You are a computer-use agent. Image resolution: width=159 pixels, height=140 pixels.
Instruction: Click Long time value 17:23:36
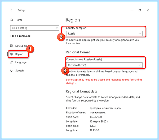pos(94,130)
